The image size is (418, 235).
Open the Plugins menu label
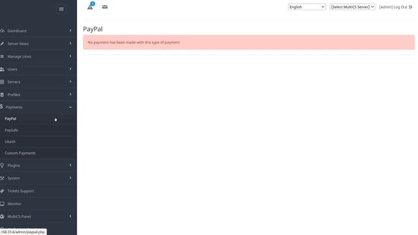14,165
